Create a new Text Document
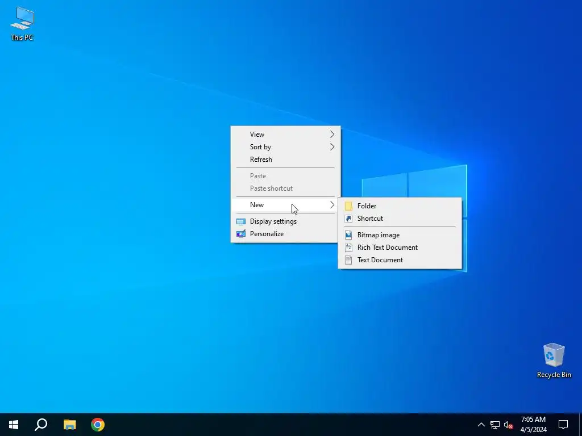The height and width of the screenshot is (436, 582). tap(400, 260)
